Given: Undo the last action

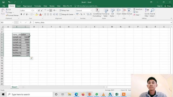Looking at the screenshot, I should tap(9, 2).
